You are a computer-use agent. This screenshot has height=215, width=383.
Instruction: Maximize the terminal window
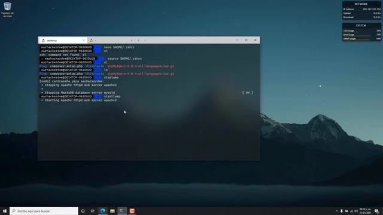[x=246, y=40]
